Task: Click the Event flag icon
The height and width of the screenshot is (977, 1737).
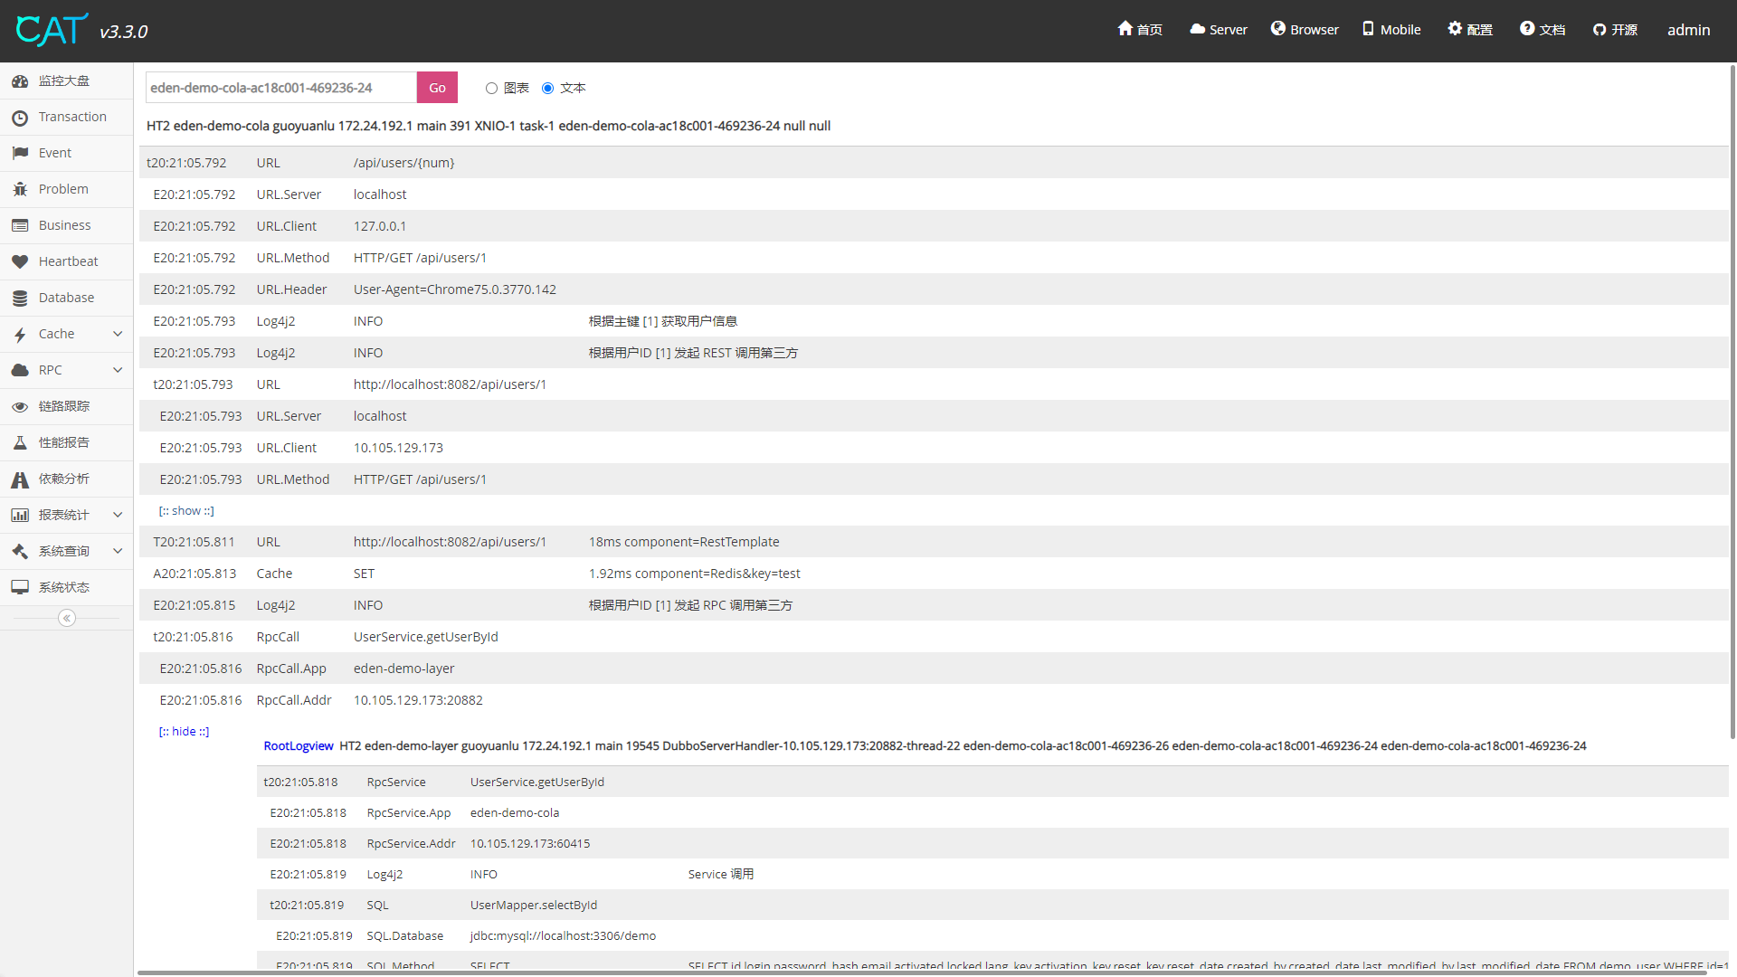Action: 20,153
